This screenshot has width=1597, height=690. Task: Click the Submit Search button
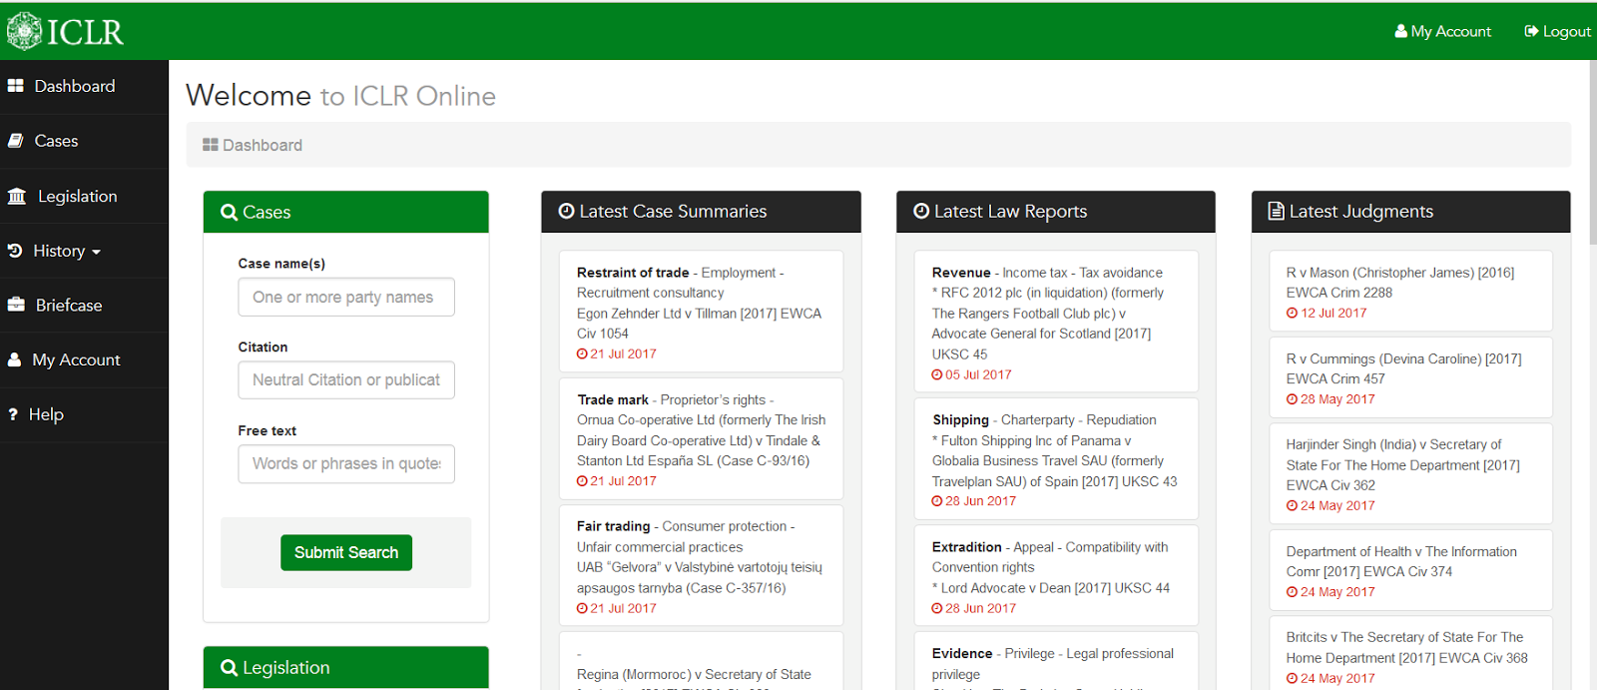(x=346, y=552)
